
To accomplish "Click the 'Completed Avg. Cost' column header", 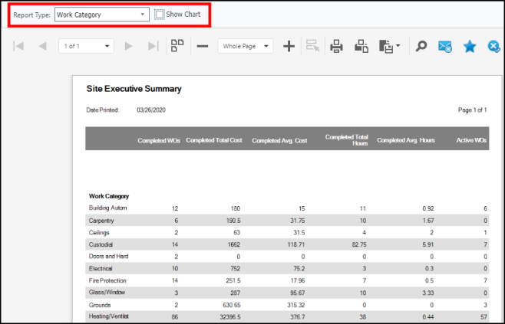I will pyautogui.click(x=279, y=140).
